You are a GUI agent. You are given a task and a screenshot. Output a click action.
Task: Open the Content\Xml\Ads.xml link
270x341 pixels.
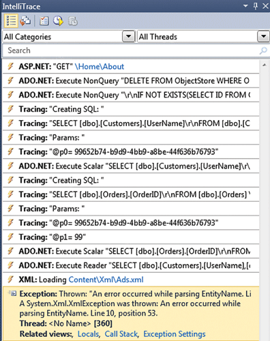[106, 280]
